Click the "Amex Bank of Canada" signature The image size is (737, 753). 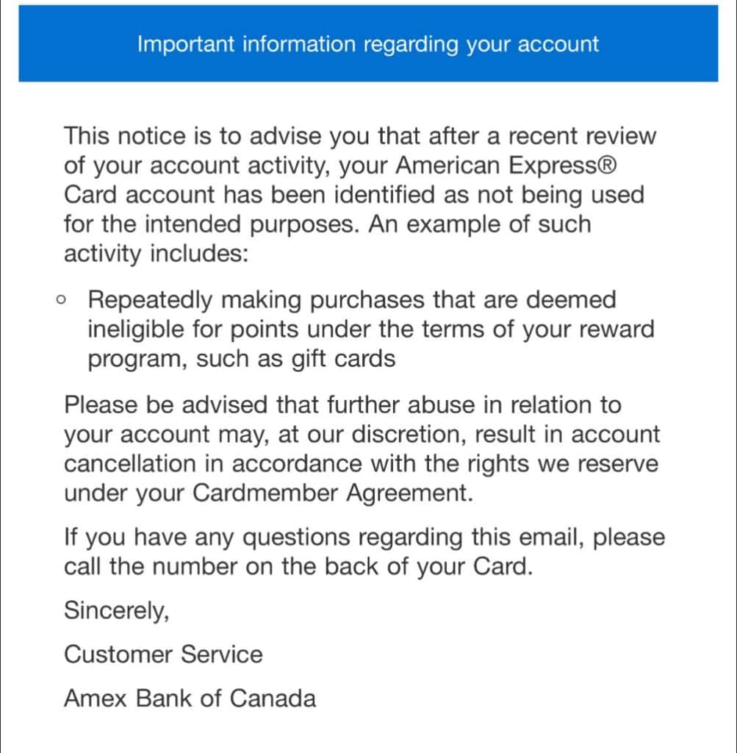point(190,698)
